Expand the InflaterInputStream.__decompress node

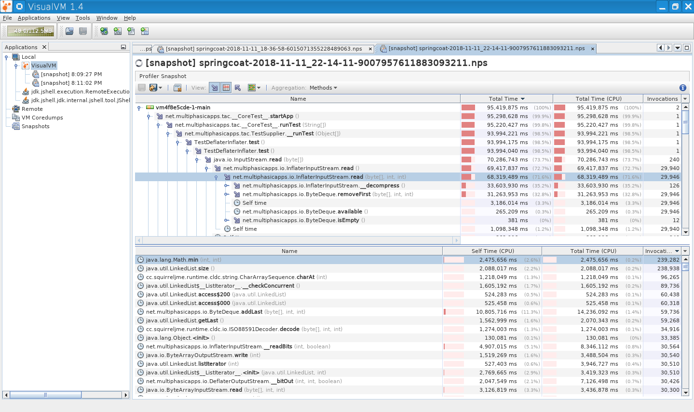tap(226, 186)
